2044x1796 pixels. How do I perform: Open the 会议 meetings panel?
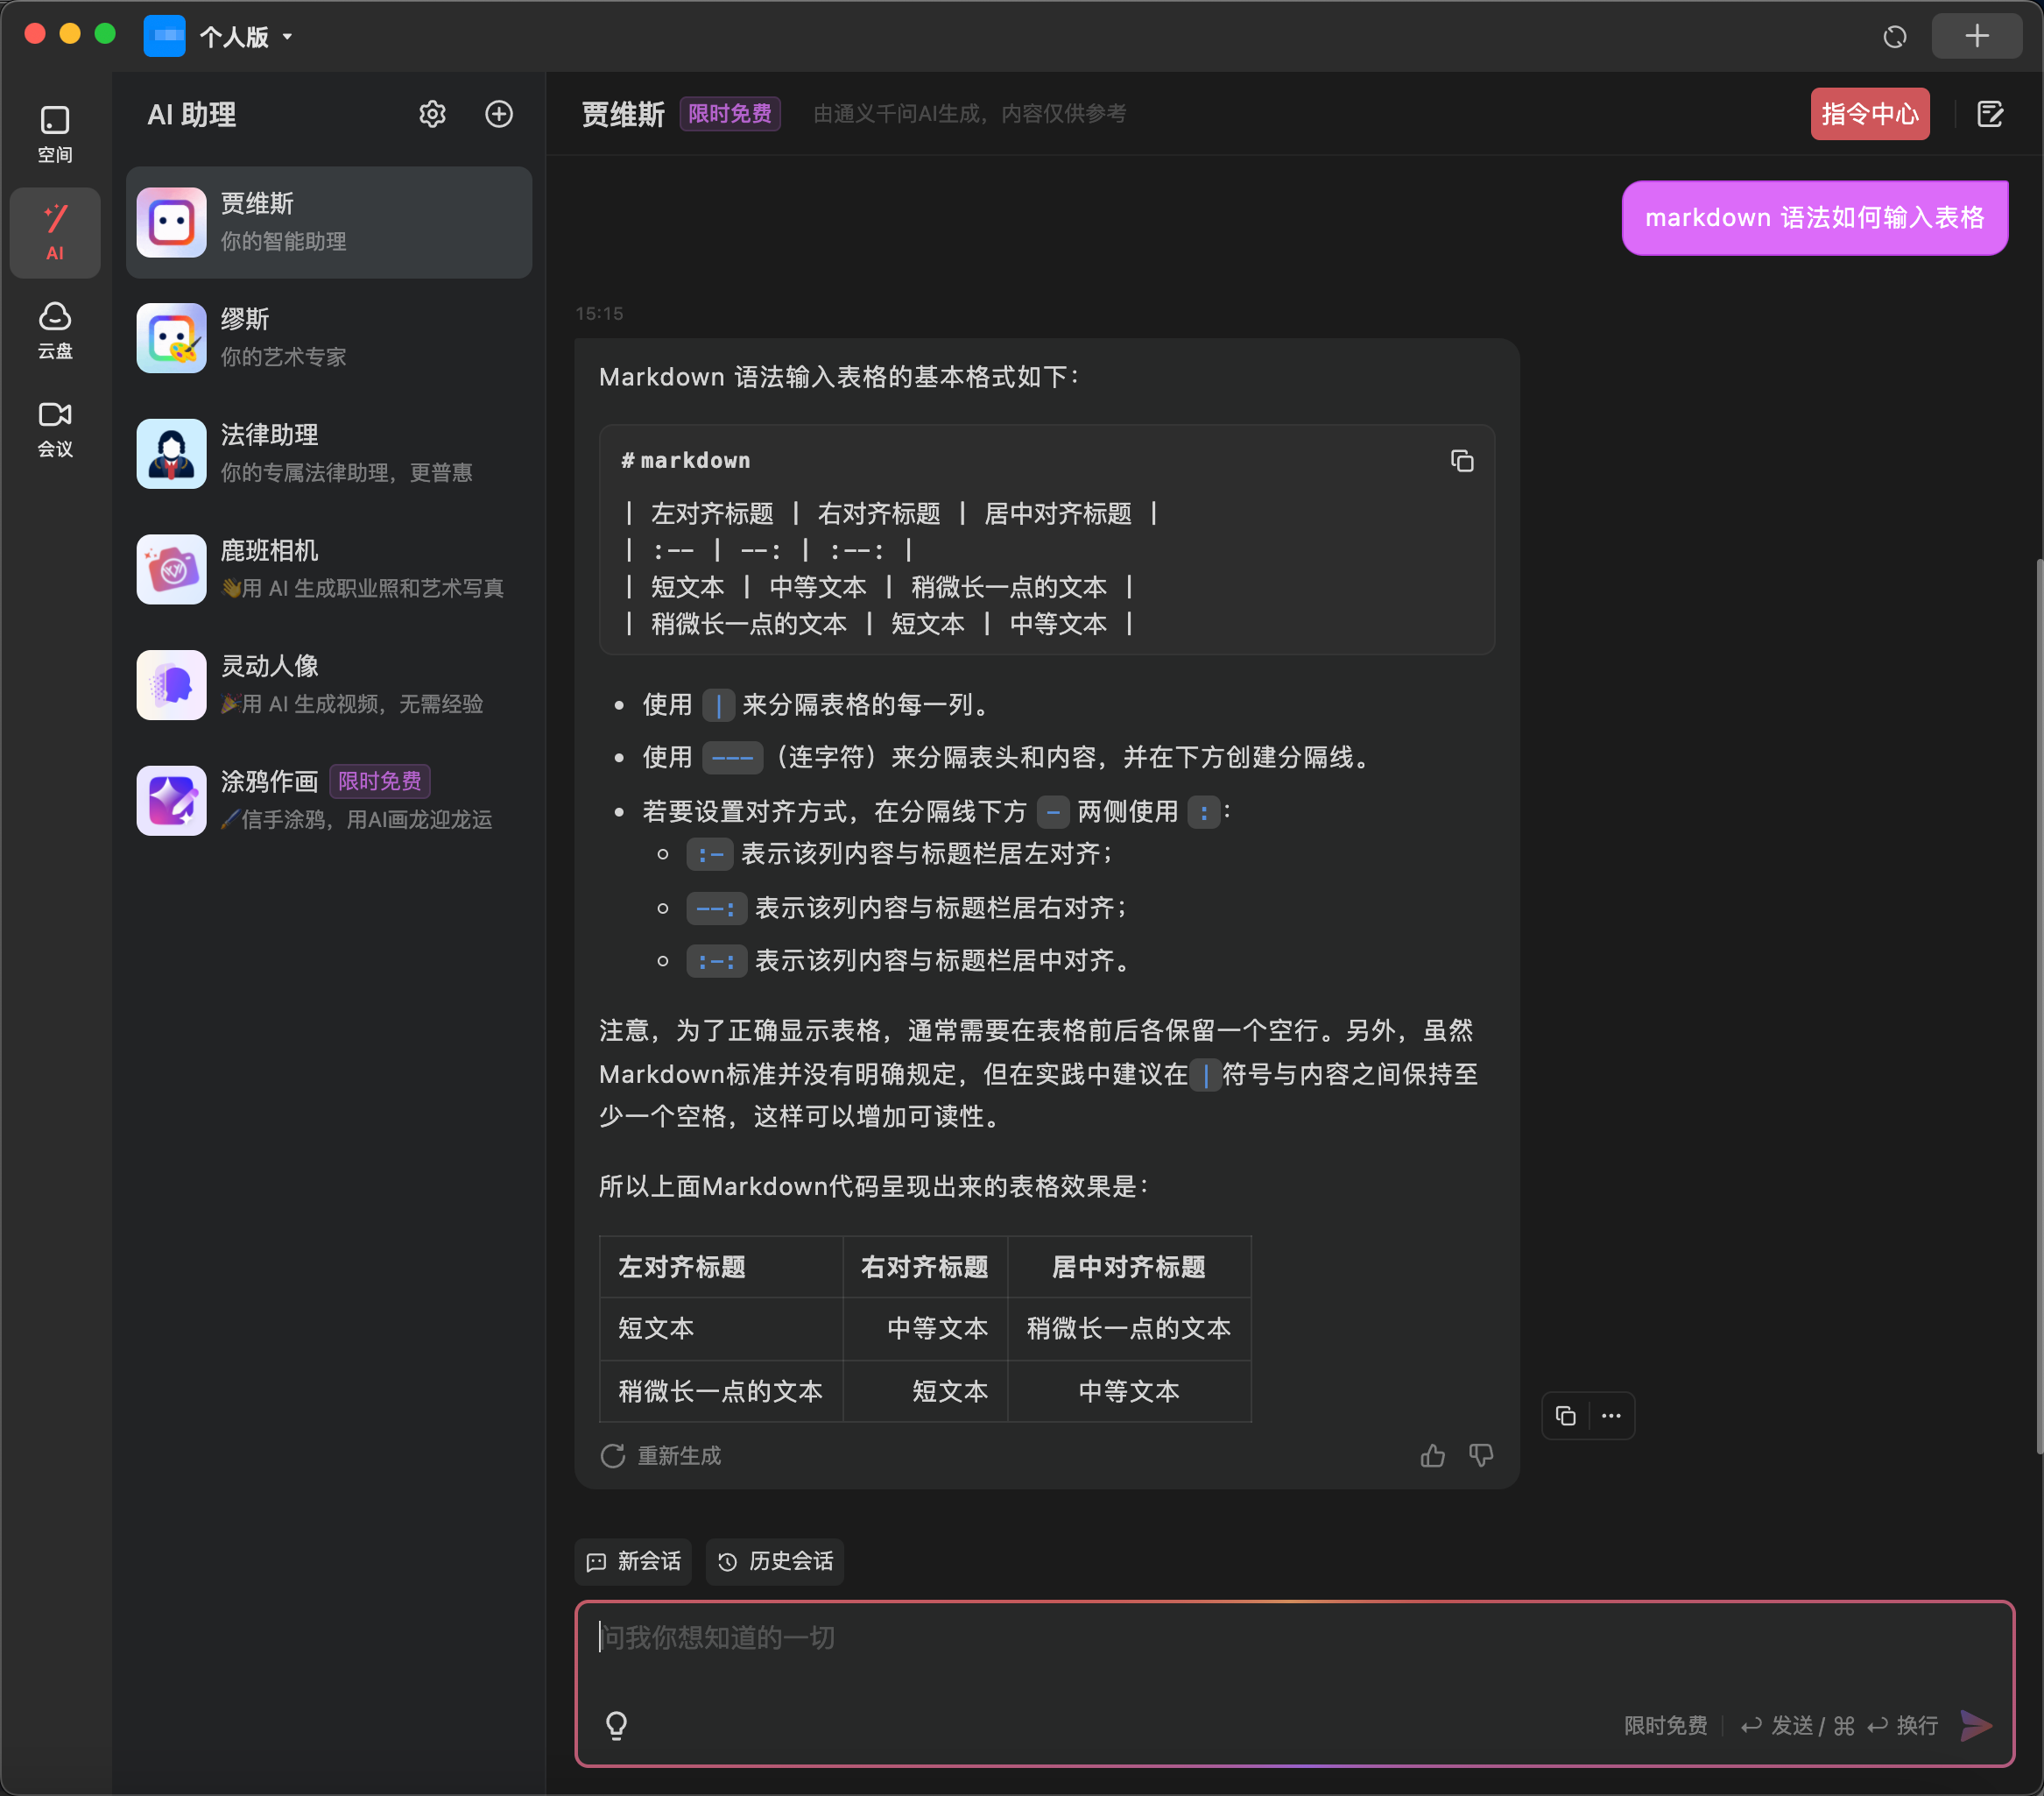pos(55,428)
